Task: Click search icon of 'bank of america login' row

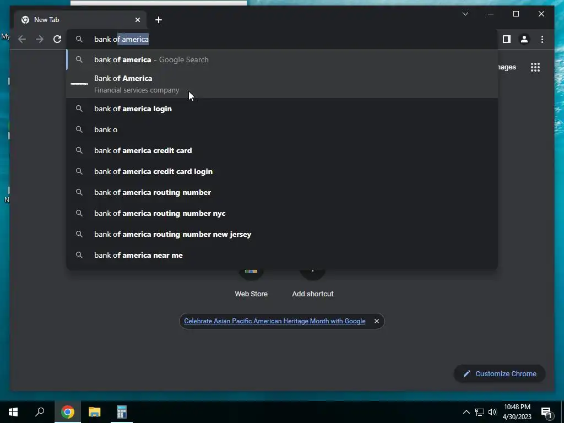Action: click(79, 109)
